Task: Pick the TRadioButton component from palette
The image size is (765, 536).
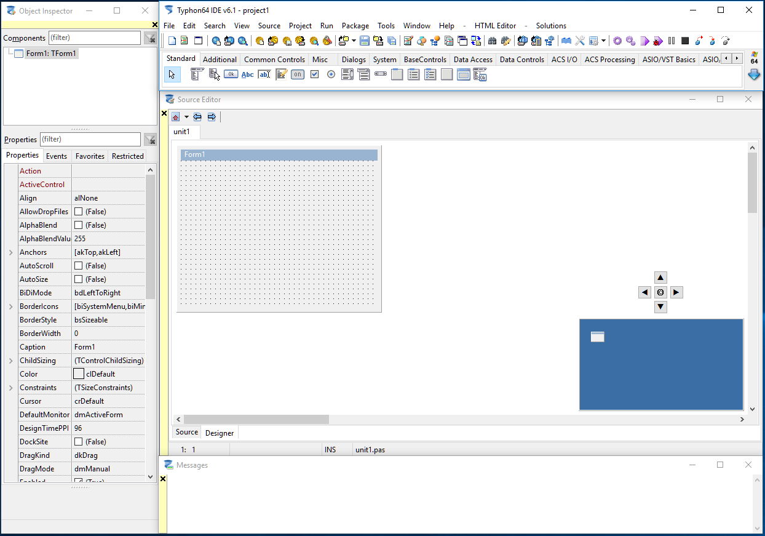Action: 331,74
